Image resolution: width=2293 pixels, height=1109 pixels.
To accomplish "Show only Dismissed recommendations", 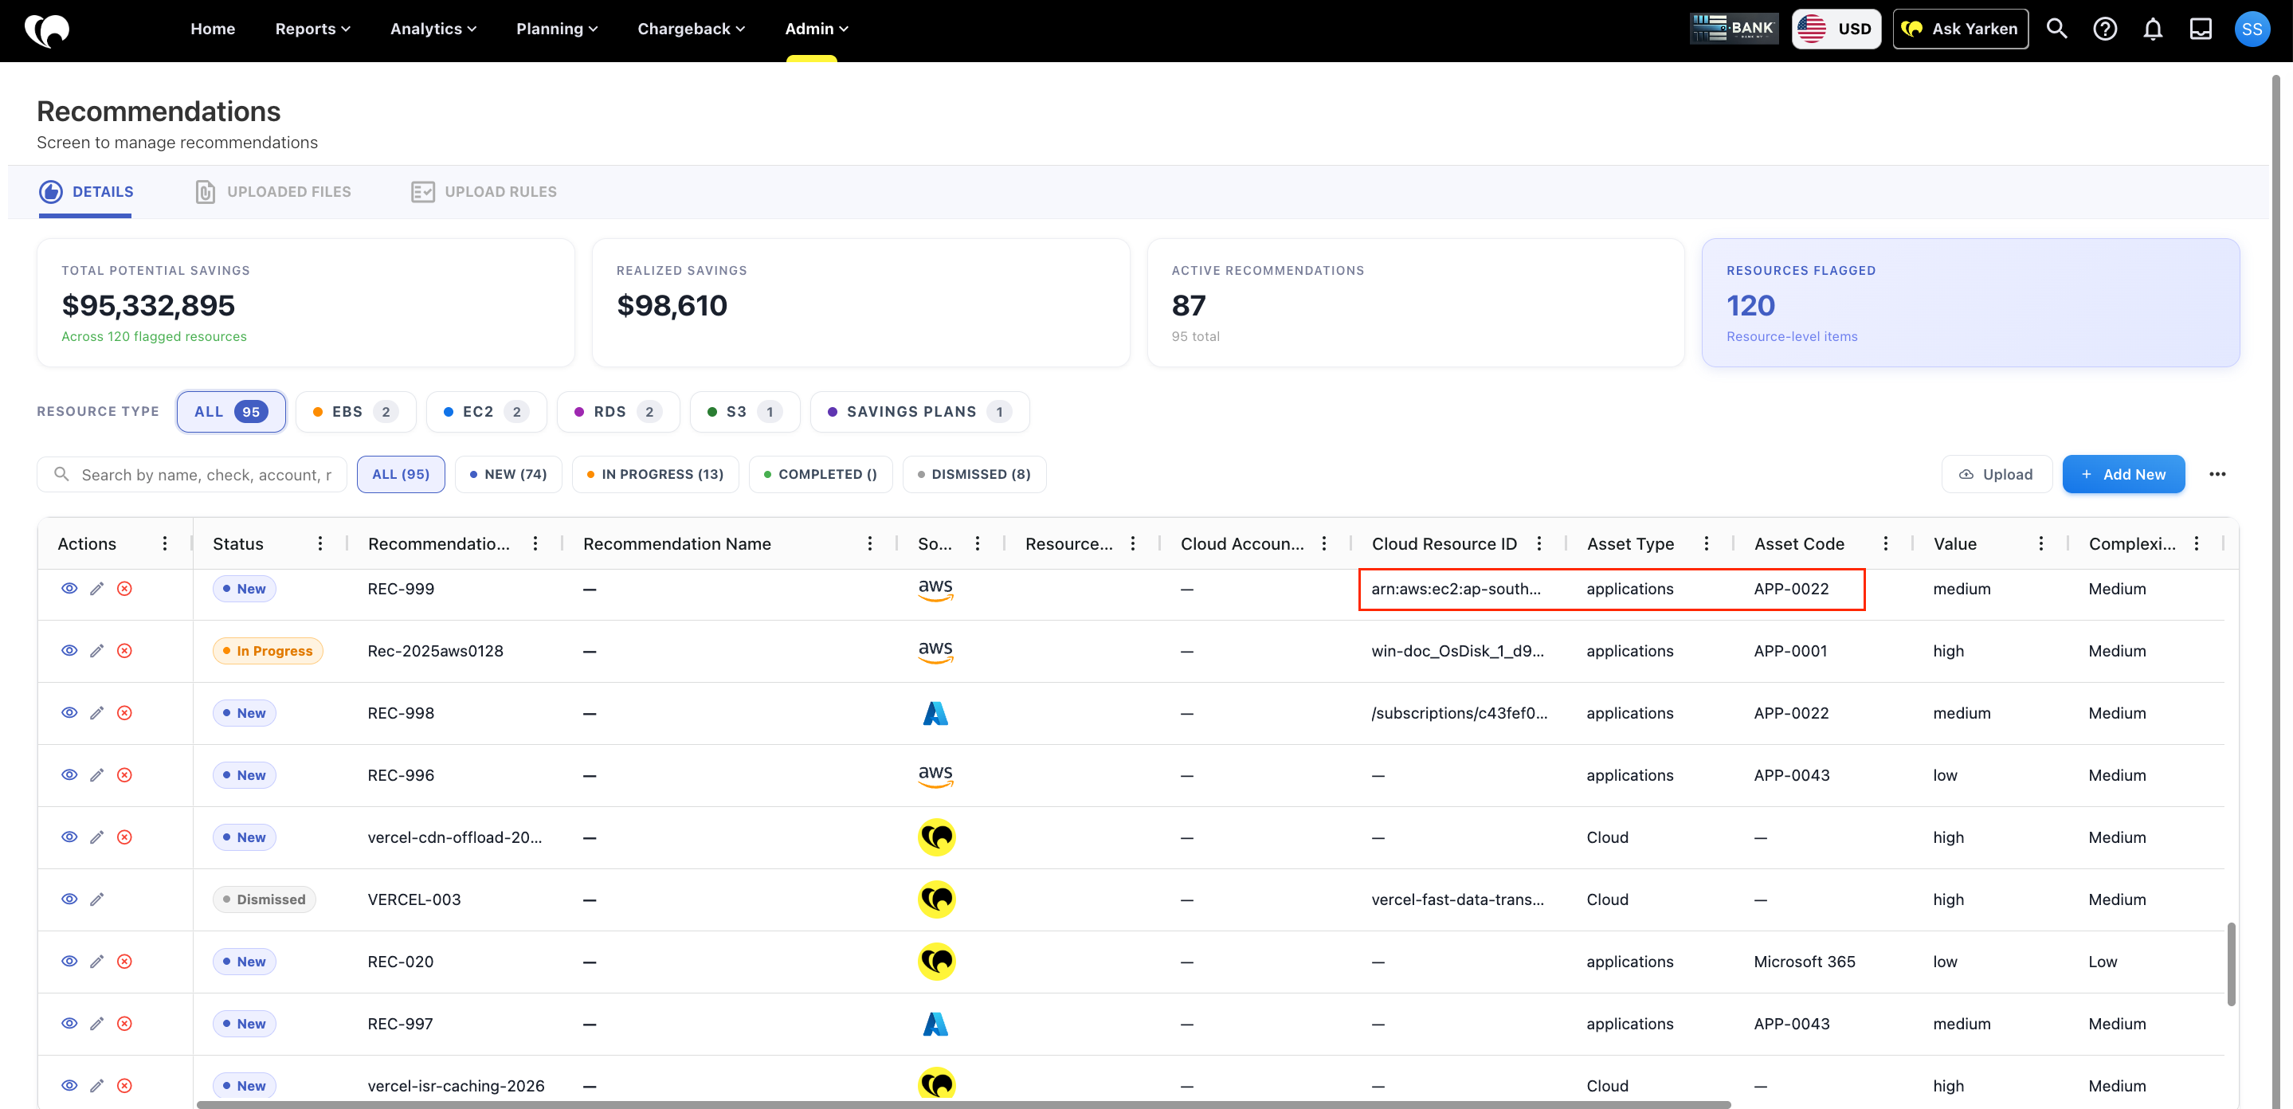I will [974, 474].
